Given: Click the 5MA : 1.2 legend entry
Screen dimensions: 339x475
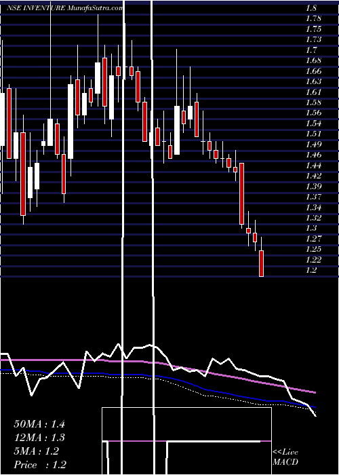Looking at the screenshot, I should 37,451.
